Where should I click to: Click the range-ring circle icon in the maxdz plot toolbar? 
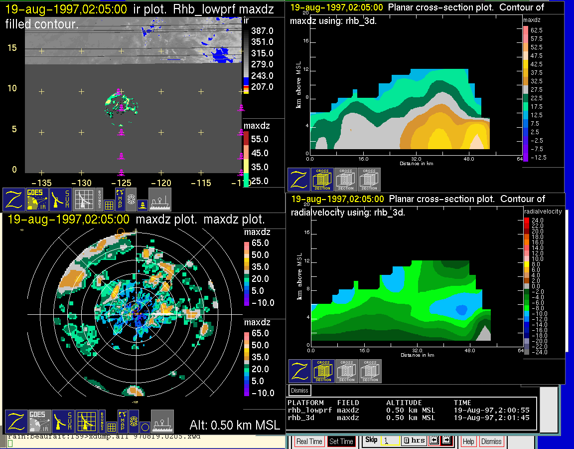[x=144, y=427]
